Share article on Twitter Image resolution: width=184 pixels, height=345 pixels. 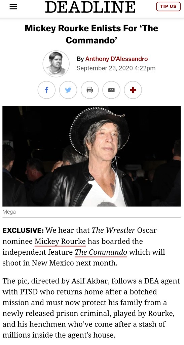(x=68, y=90)
